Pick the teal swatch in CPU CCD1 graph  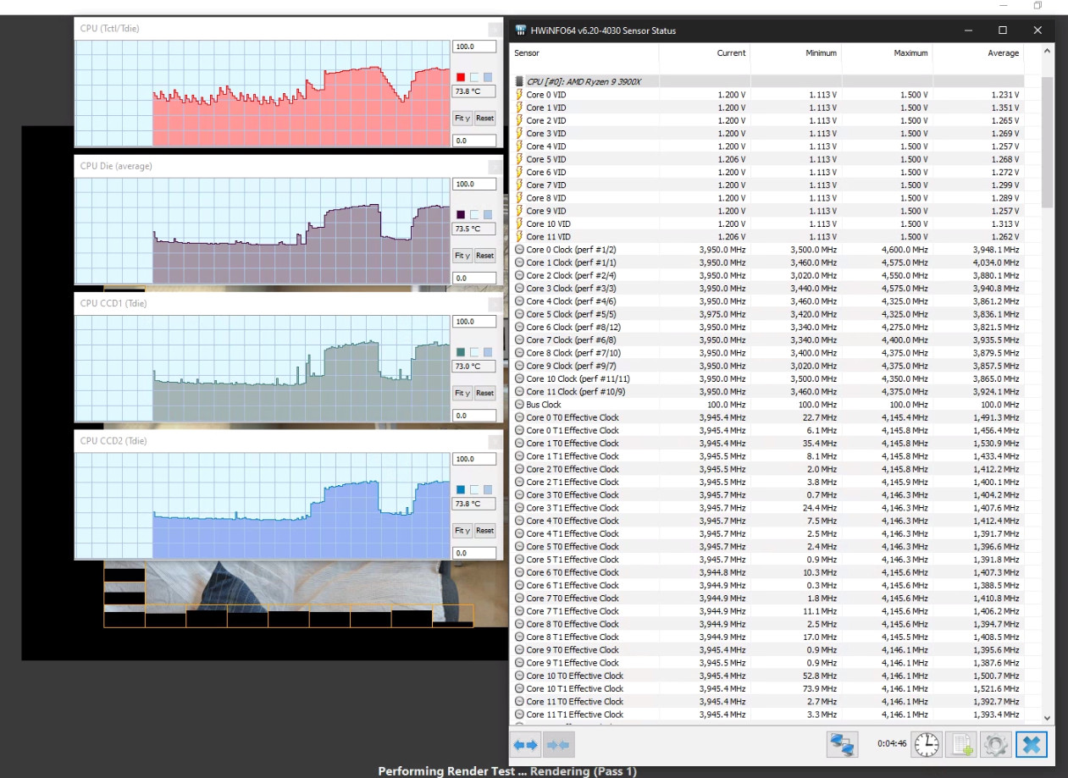click(461, 352)
